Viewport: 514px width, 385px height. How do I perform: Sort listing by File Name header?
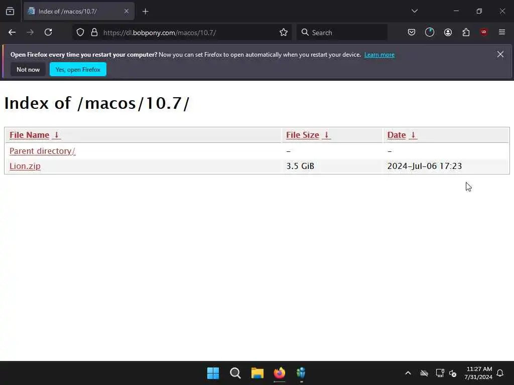tap(30, 135)
